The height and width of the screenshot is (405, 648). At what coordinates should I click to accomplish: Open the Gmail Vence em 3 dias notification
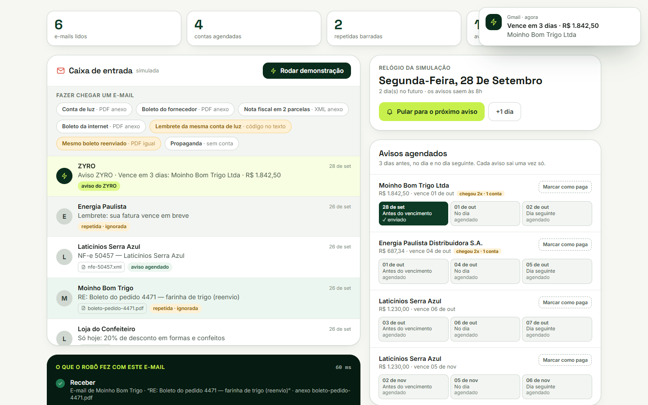pyautogui.click(x=560, y=27)
